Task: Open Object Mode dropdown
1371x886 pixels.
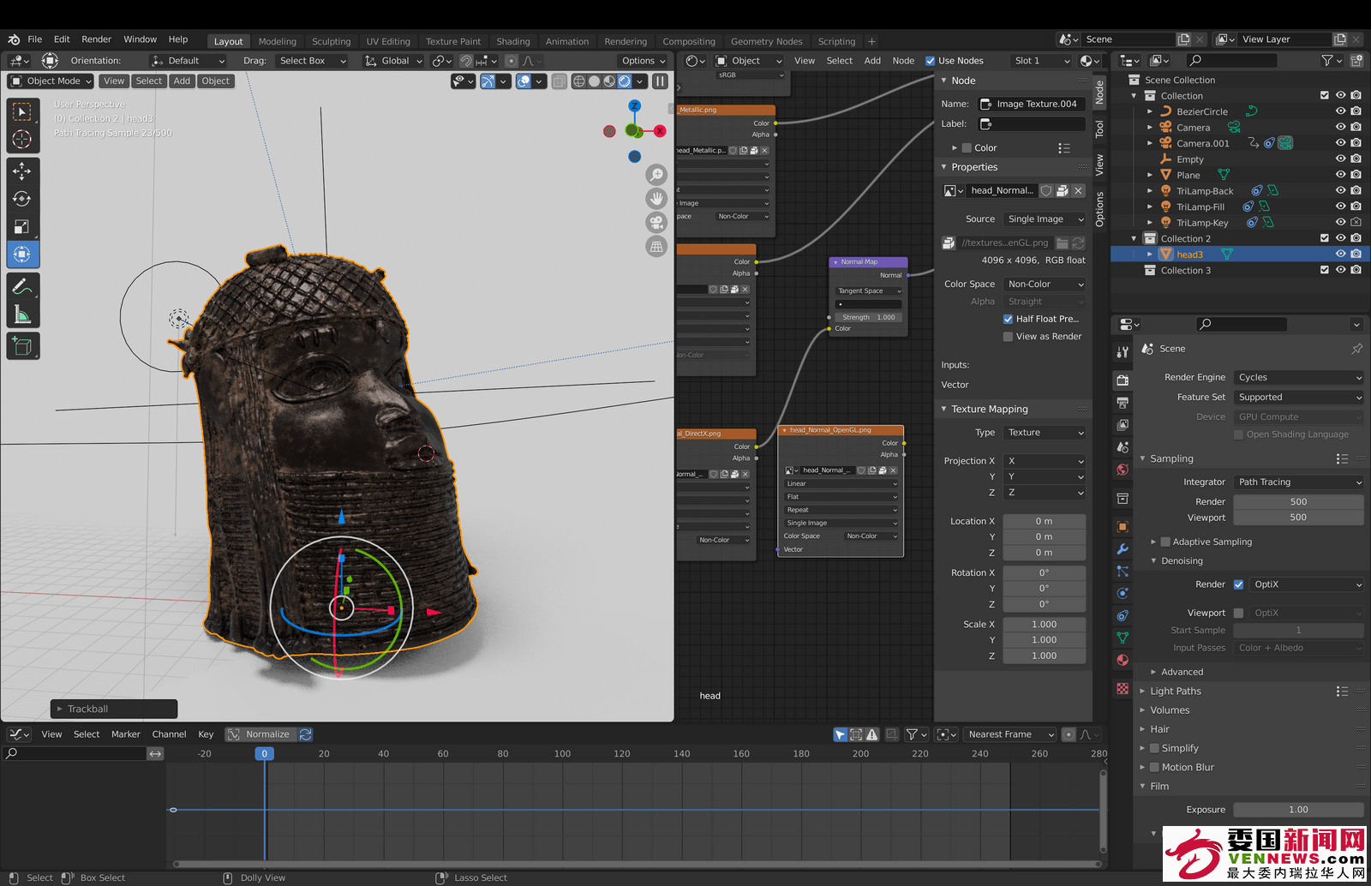Action: [x=51, y=81]
